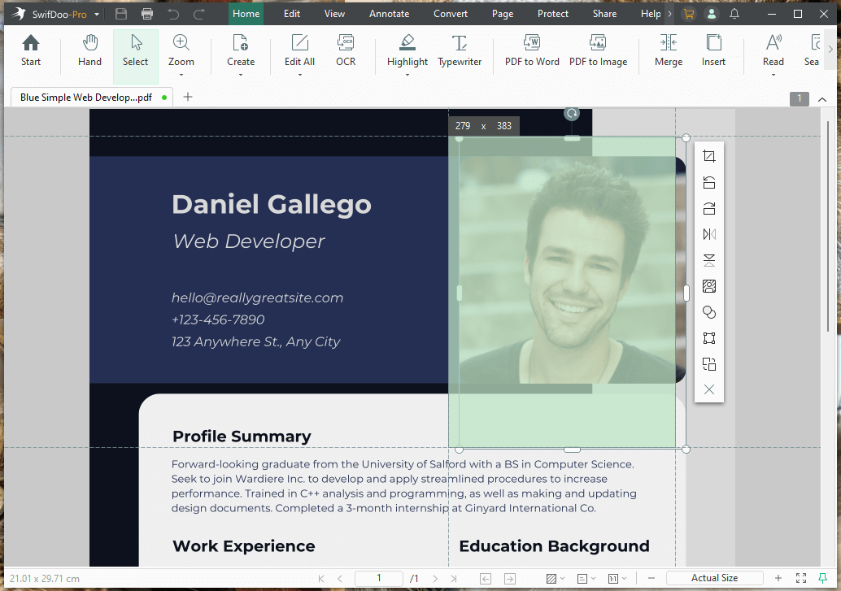Flip the image horizontally

click(x=708, y=234)
